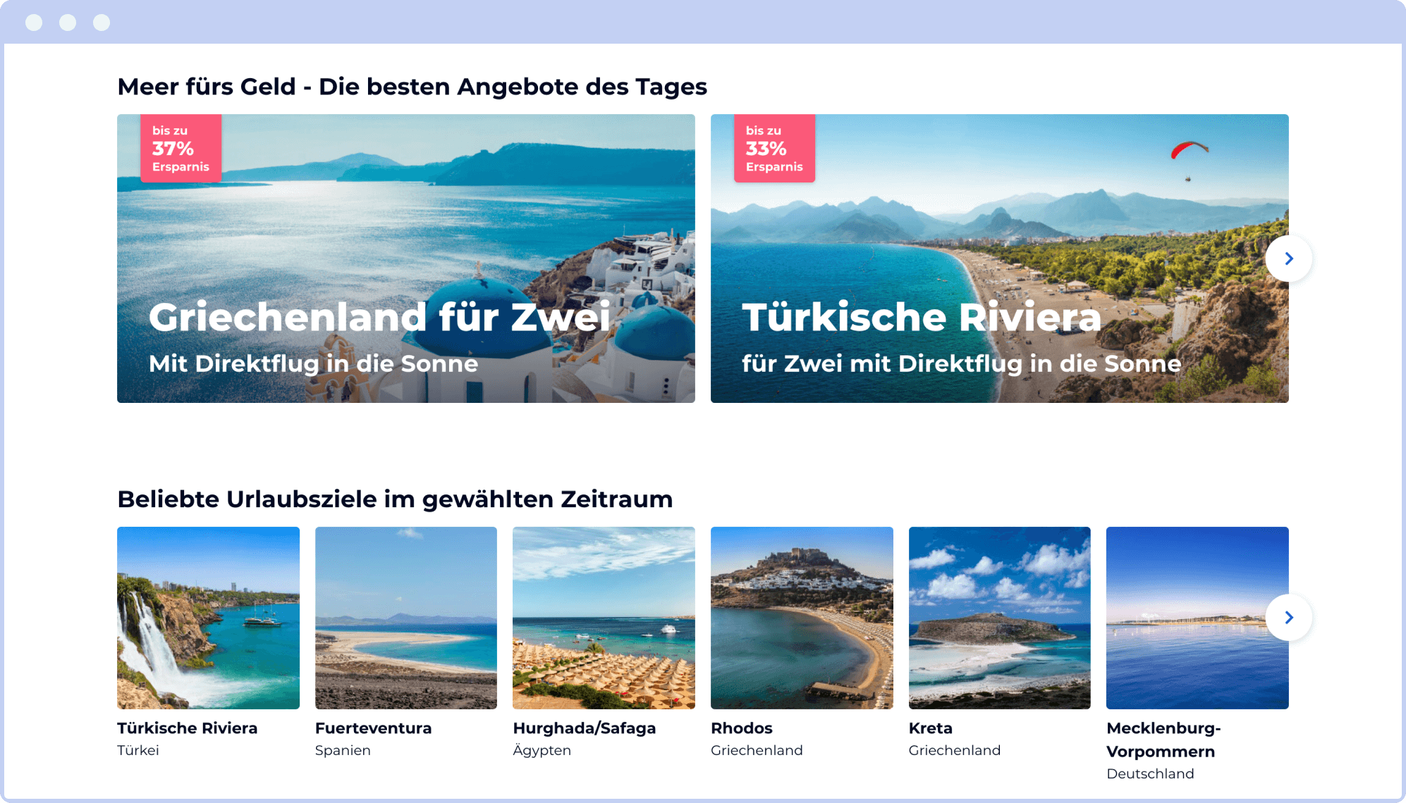
Task: Click the next arrow on the destinations carousel
Action: coord(1288,618)
